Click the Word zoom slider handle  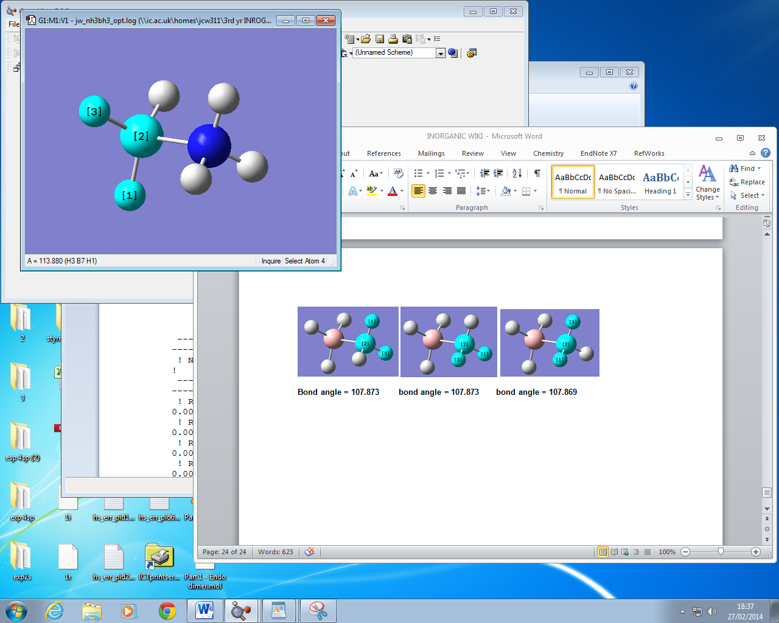point(721,552)
